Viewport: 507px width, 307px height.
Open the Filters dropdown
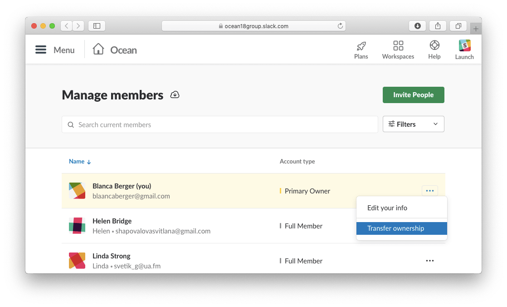pos(413,124)
